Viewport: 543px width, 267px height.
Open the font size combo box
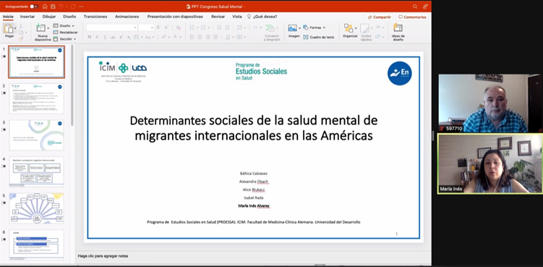click(x=146, y=27)
